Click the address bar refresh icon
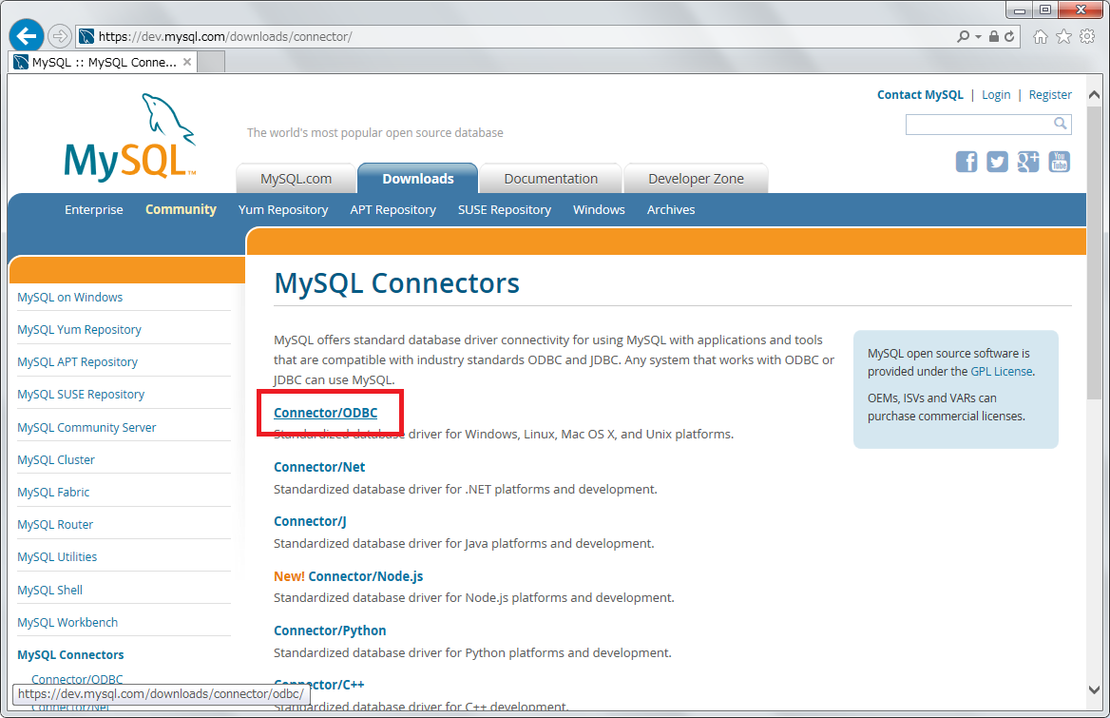 point(1009,36)
